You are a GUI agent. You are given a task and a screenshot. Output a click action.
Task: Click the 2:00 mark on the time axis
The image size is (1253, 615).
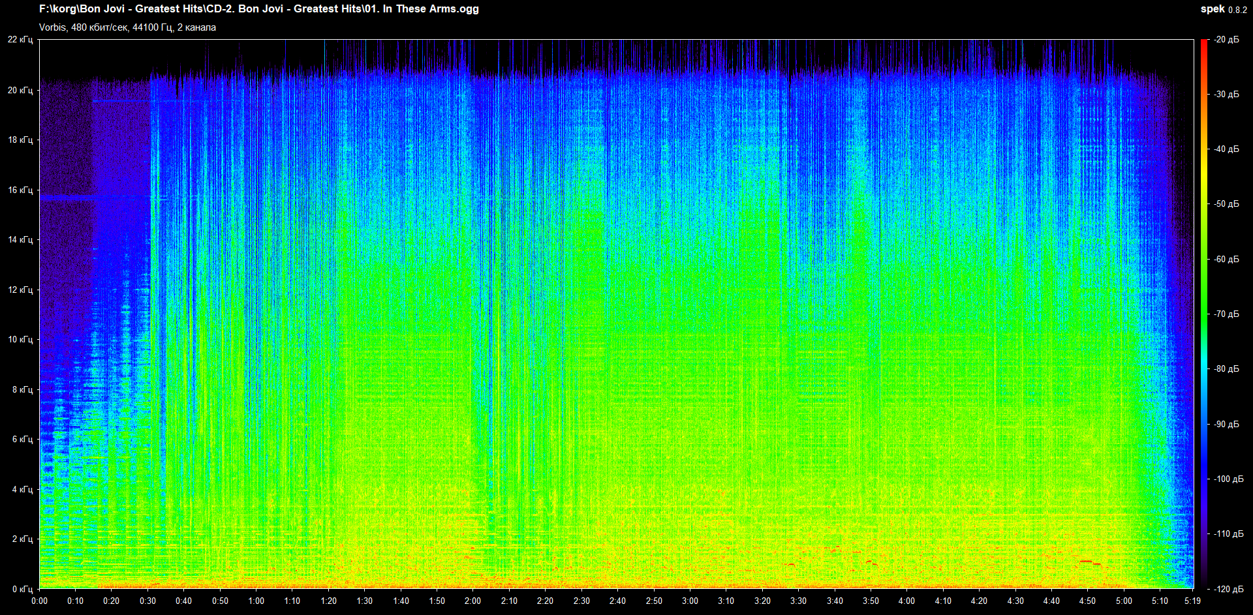coord(472,601)
